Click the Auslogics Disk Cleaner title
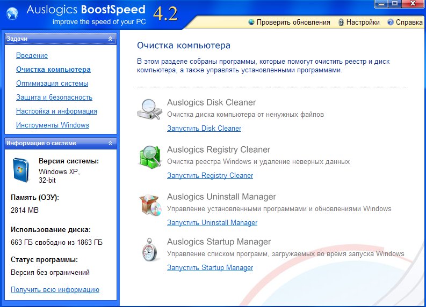This screenshot has height=307, width=426. pyautogui.click(x=211, y=102)
